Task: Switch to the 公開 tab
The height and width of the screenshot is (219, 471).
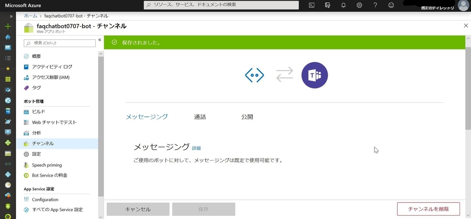Action: pyautogui.click(x=247, y=117)
